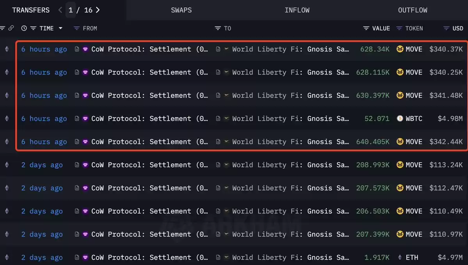The image size is (468, 265).
Task: Click World Liberty logo on 630.397K row
Action: 226,95
